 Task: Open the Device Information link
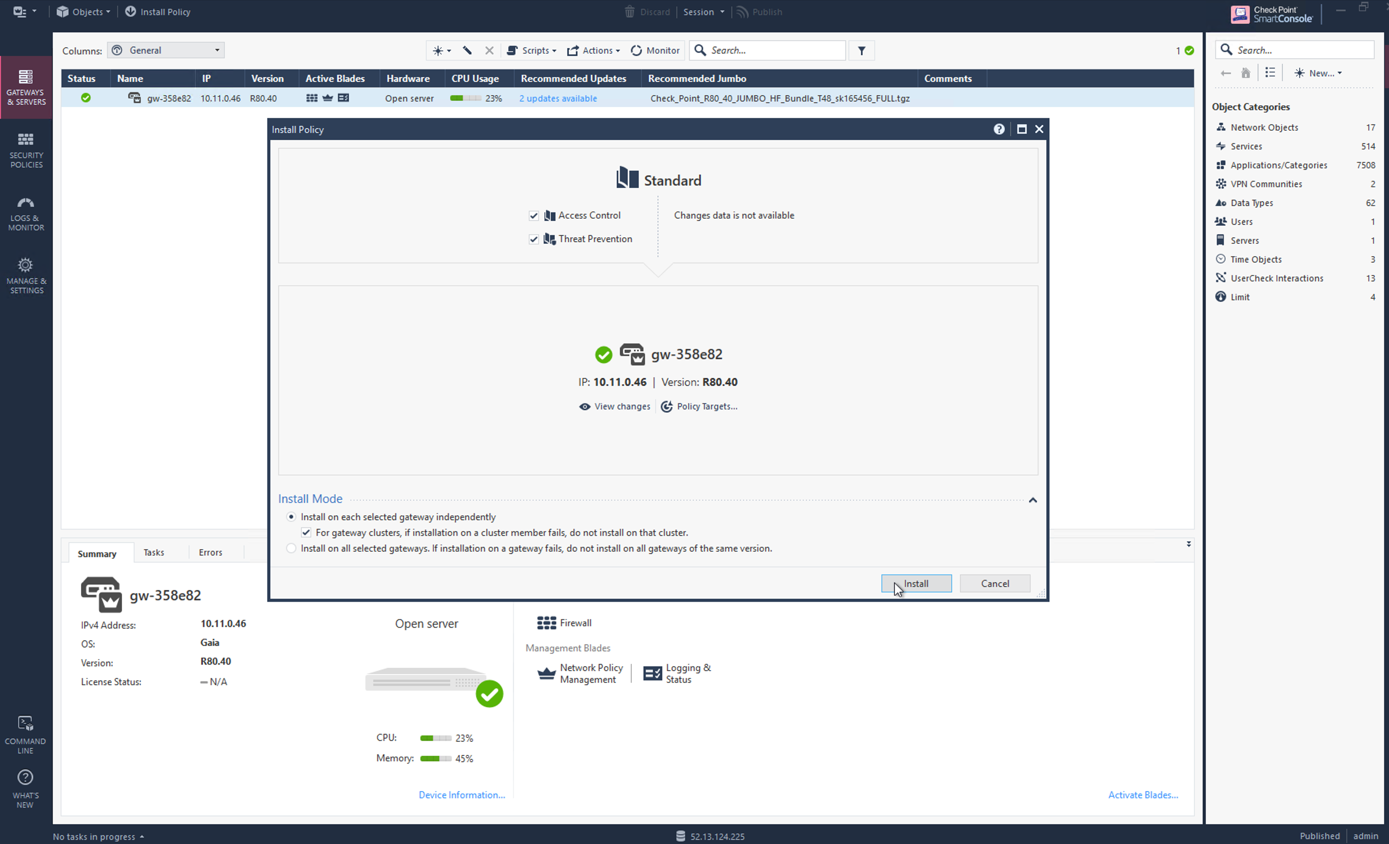tap(461, 794)
